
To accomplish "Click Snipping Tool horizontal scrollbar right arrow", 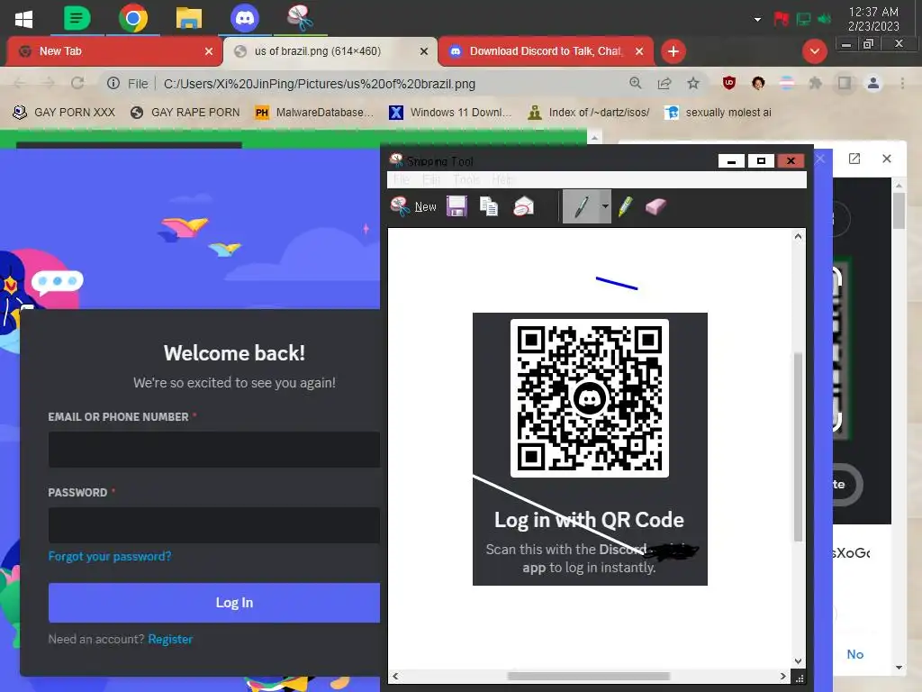I will pos(782,676).
